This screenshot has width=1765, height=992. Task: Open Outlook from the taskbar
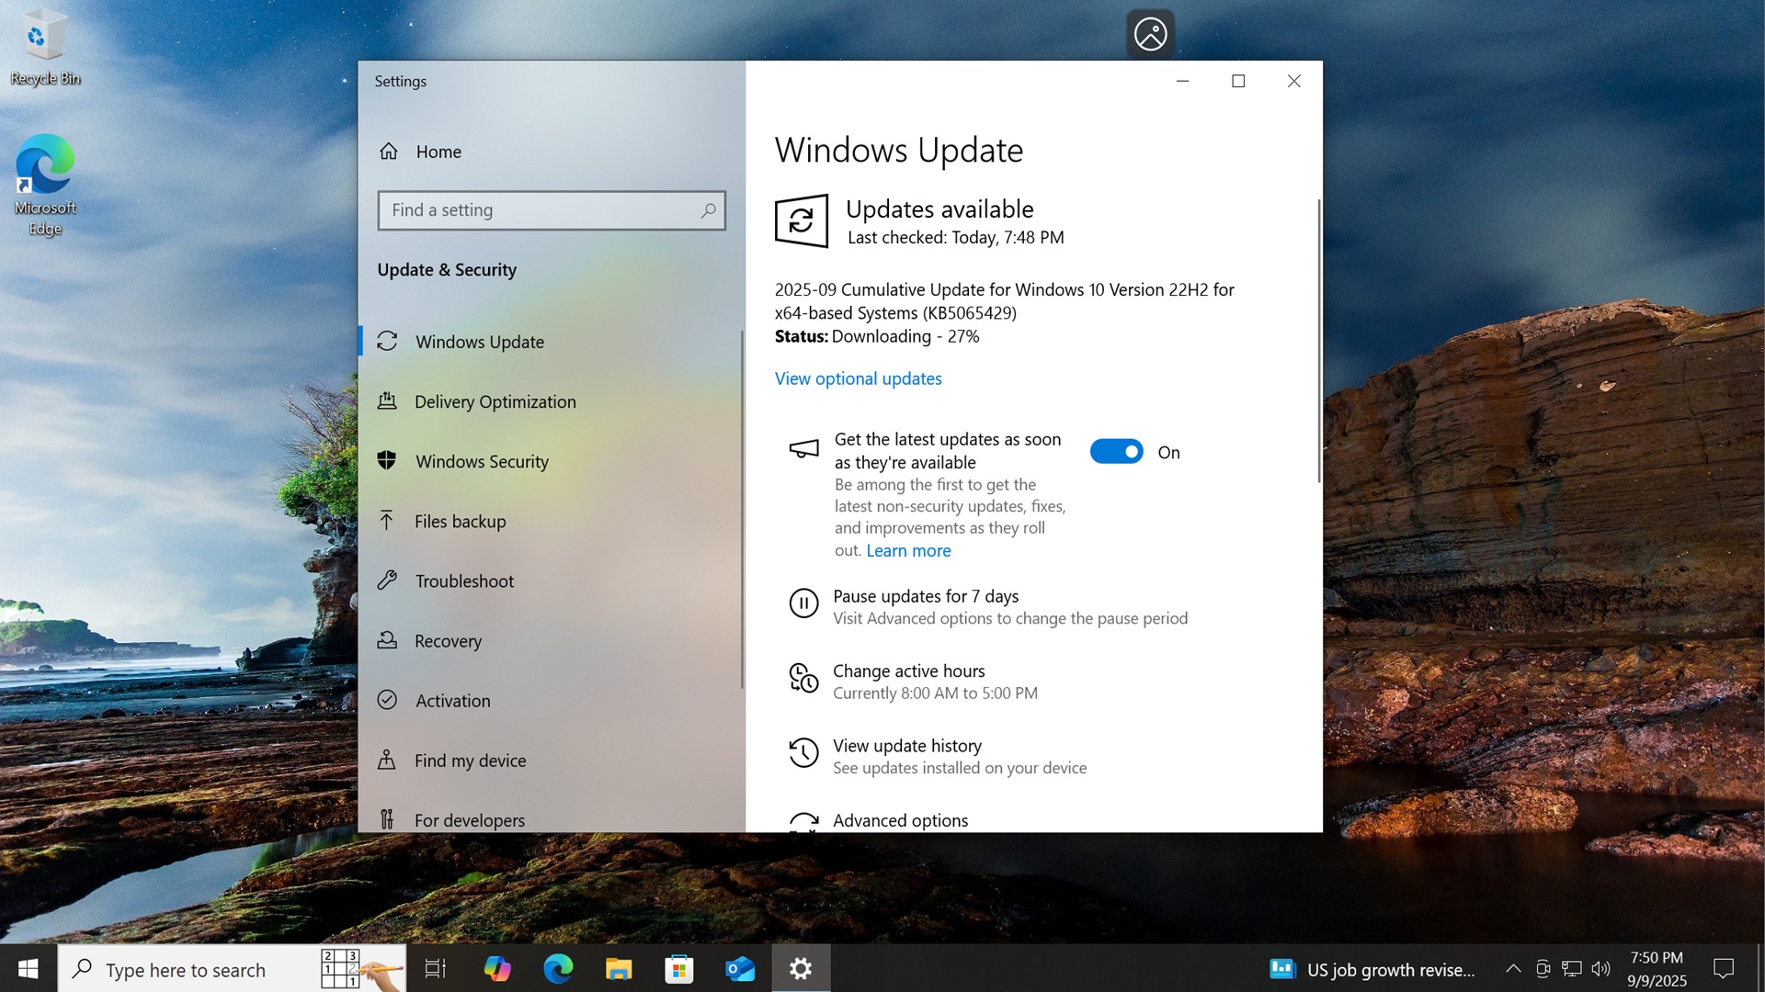click(739, 968)
